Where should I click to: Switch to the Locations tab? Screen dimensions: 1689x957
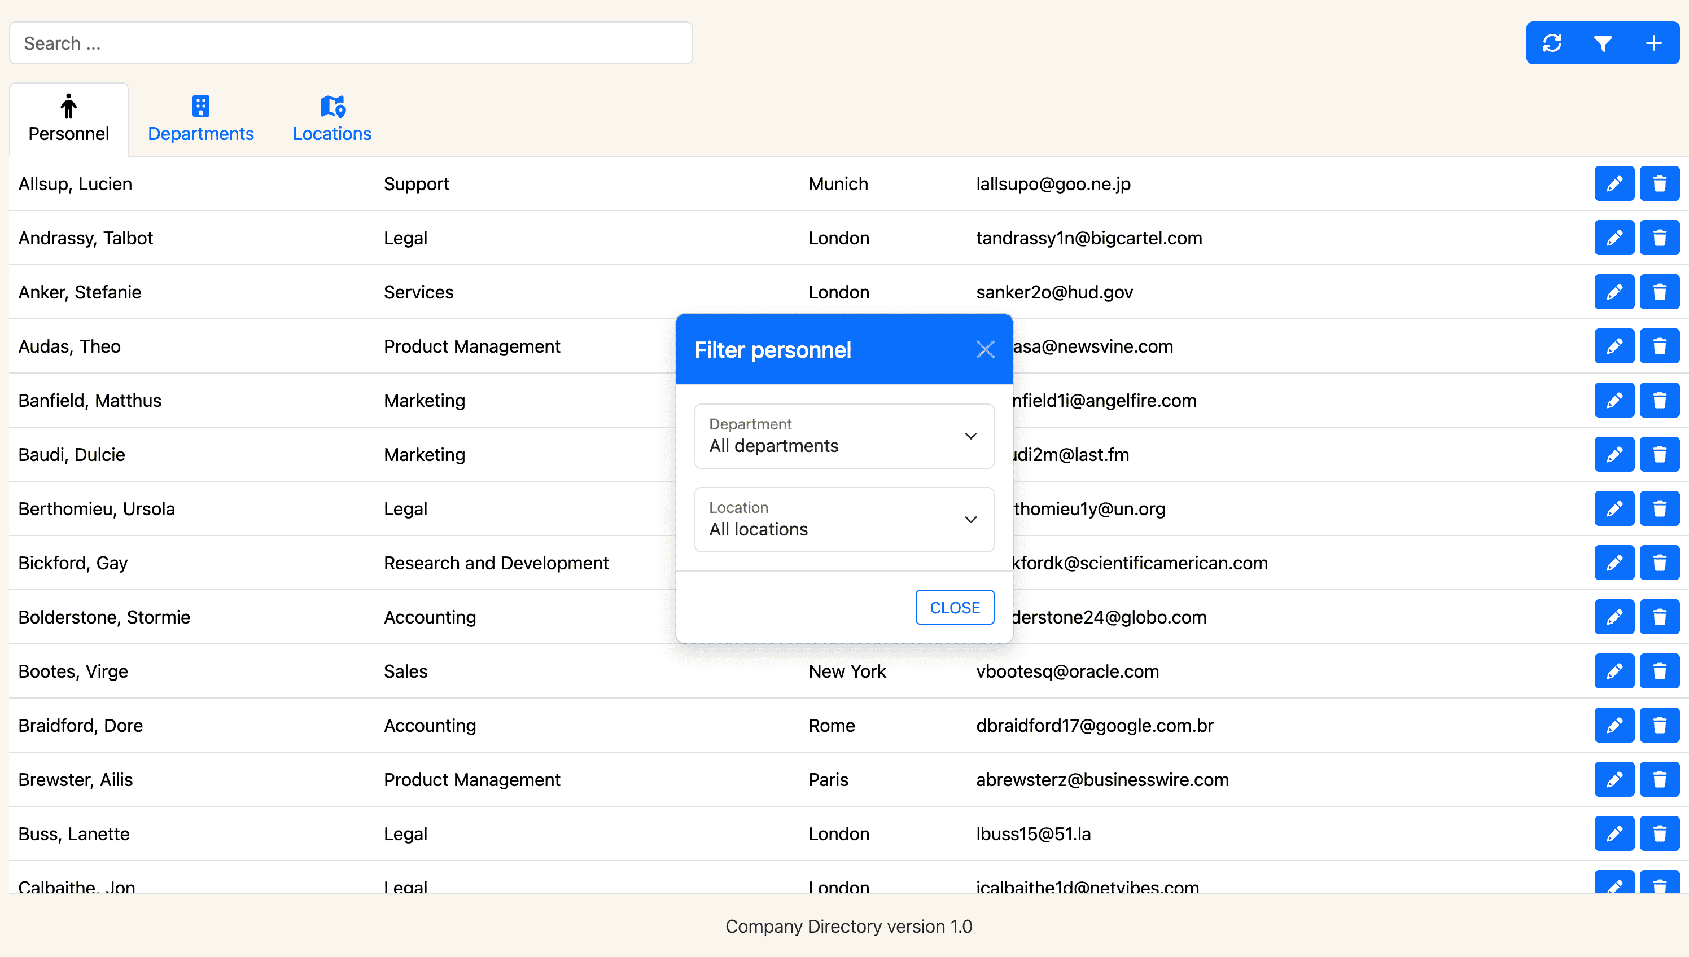point(331,133)
